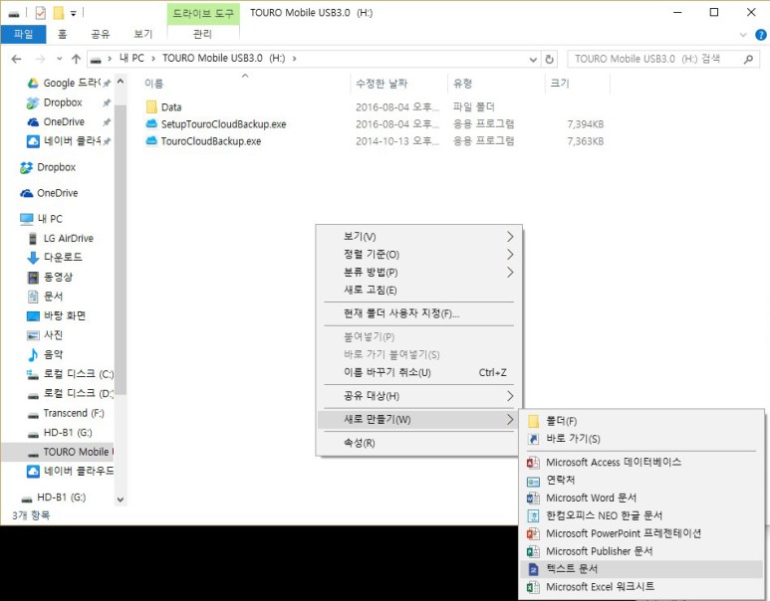
Task: Open recent locations dropdown arrow
Action: click(60, 59)
